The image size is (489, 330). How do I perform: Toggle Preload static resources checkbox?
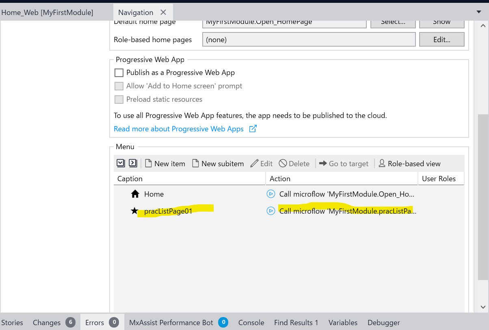119,99
